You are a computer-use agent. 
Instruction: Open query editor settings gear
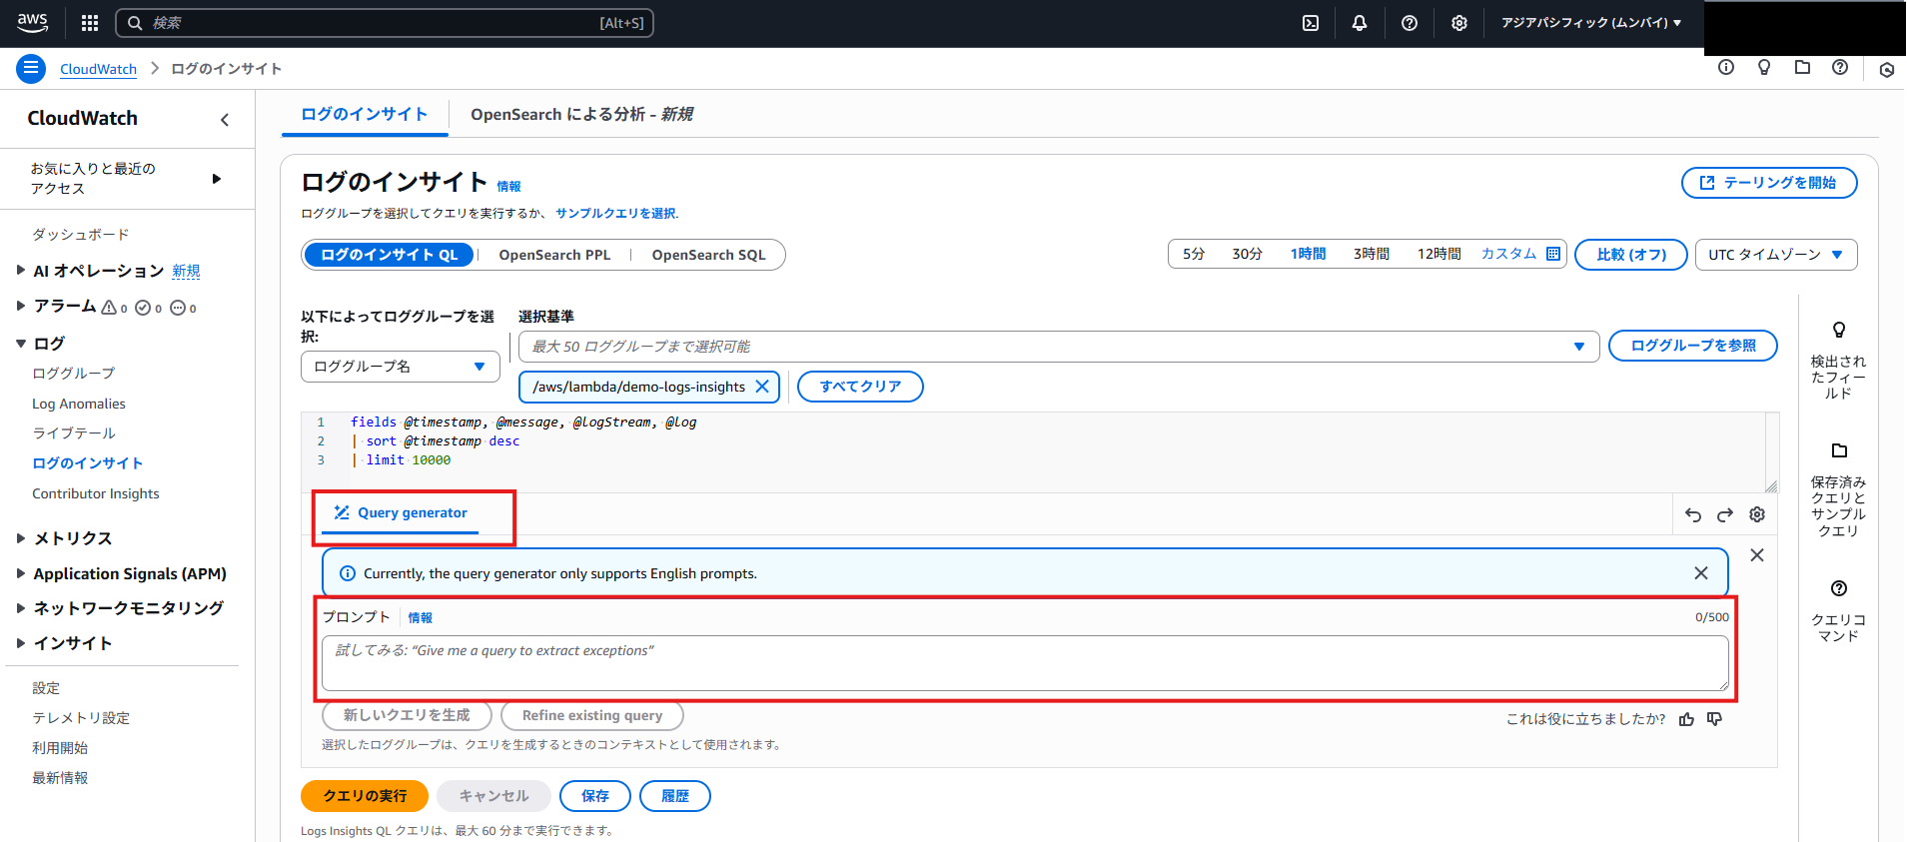coord(1757,514)
